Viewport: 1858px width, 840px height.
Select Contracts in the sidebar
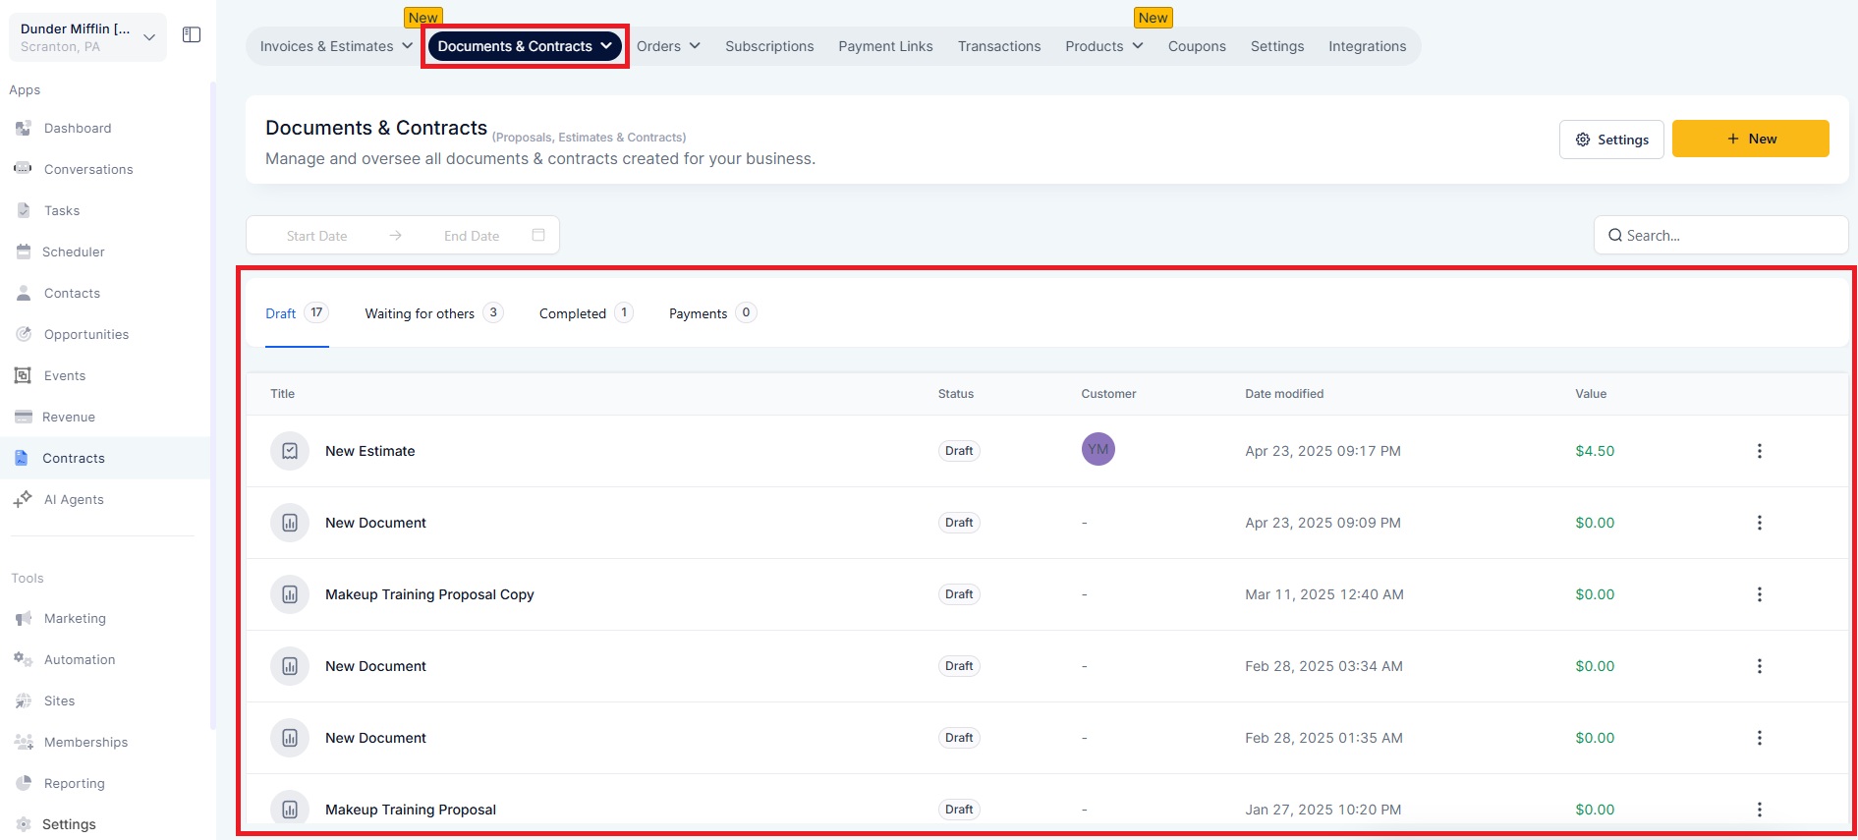pos(73,458)
